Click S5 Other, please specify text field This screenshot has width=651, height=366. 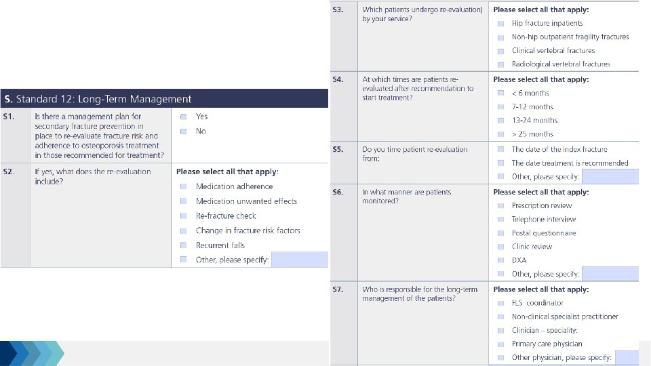[610, 176]
